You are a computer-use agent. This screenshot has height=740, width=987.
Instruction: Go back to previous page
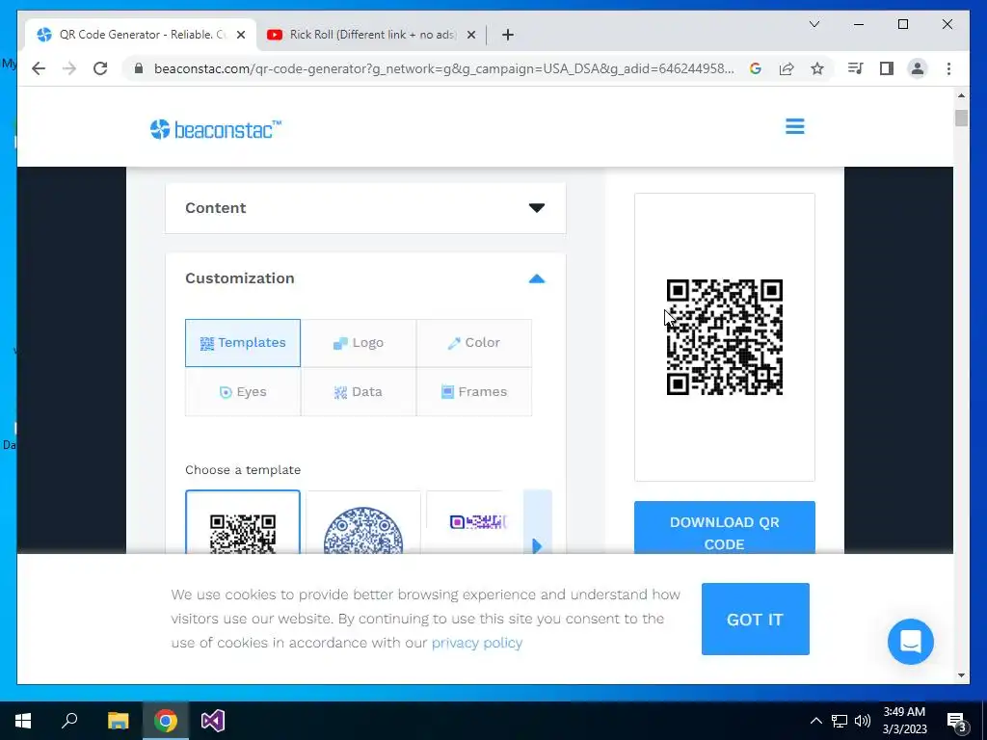coord(39,68)
